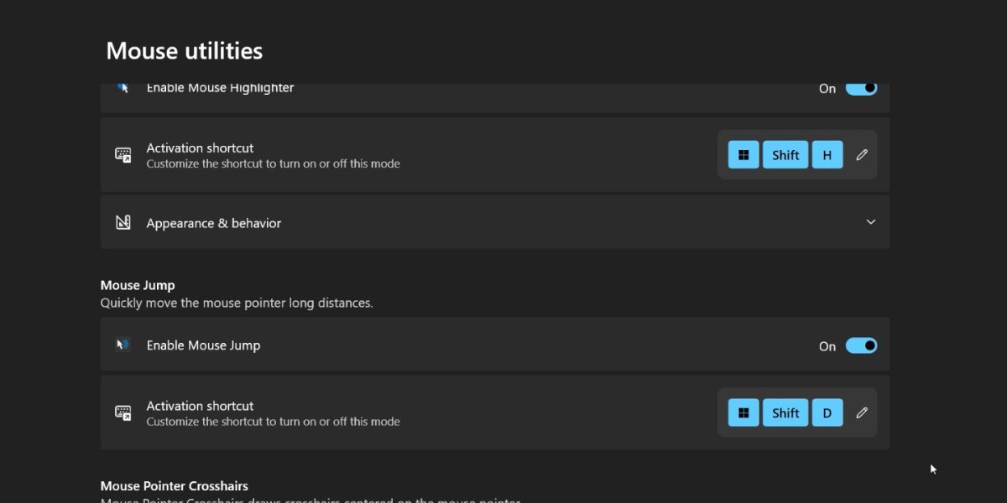
Task: Click the Mouse Jump activation shortcut keyboard icon
Action: [123, 412]
